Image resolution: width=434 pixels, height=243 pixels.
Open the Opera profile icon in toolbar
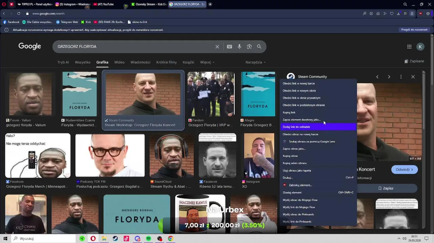tap(412, 13)
